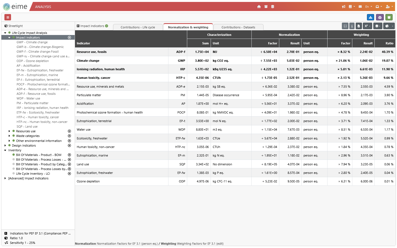Collapse the Inventory node
This screenshot has height=248, width=397.
(5, 150)
